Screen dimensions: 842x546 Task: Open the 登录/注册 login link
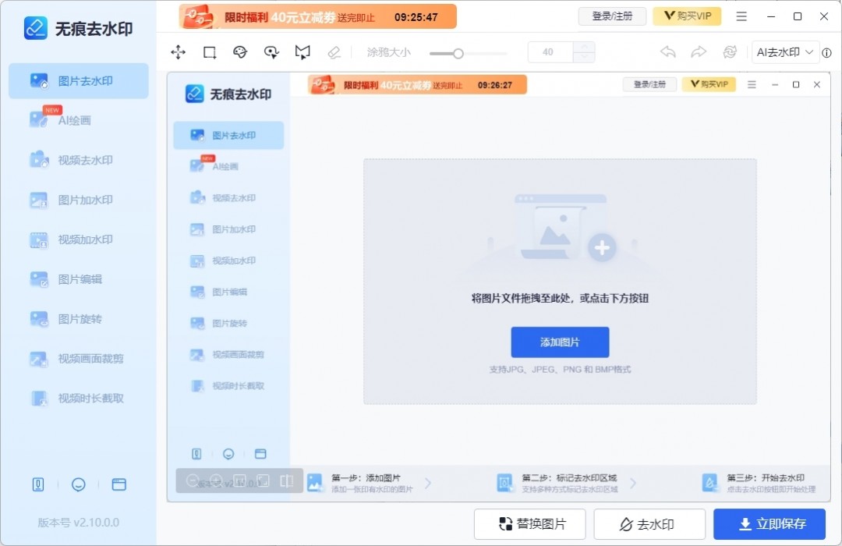[612, 16]
